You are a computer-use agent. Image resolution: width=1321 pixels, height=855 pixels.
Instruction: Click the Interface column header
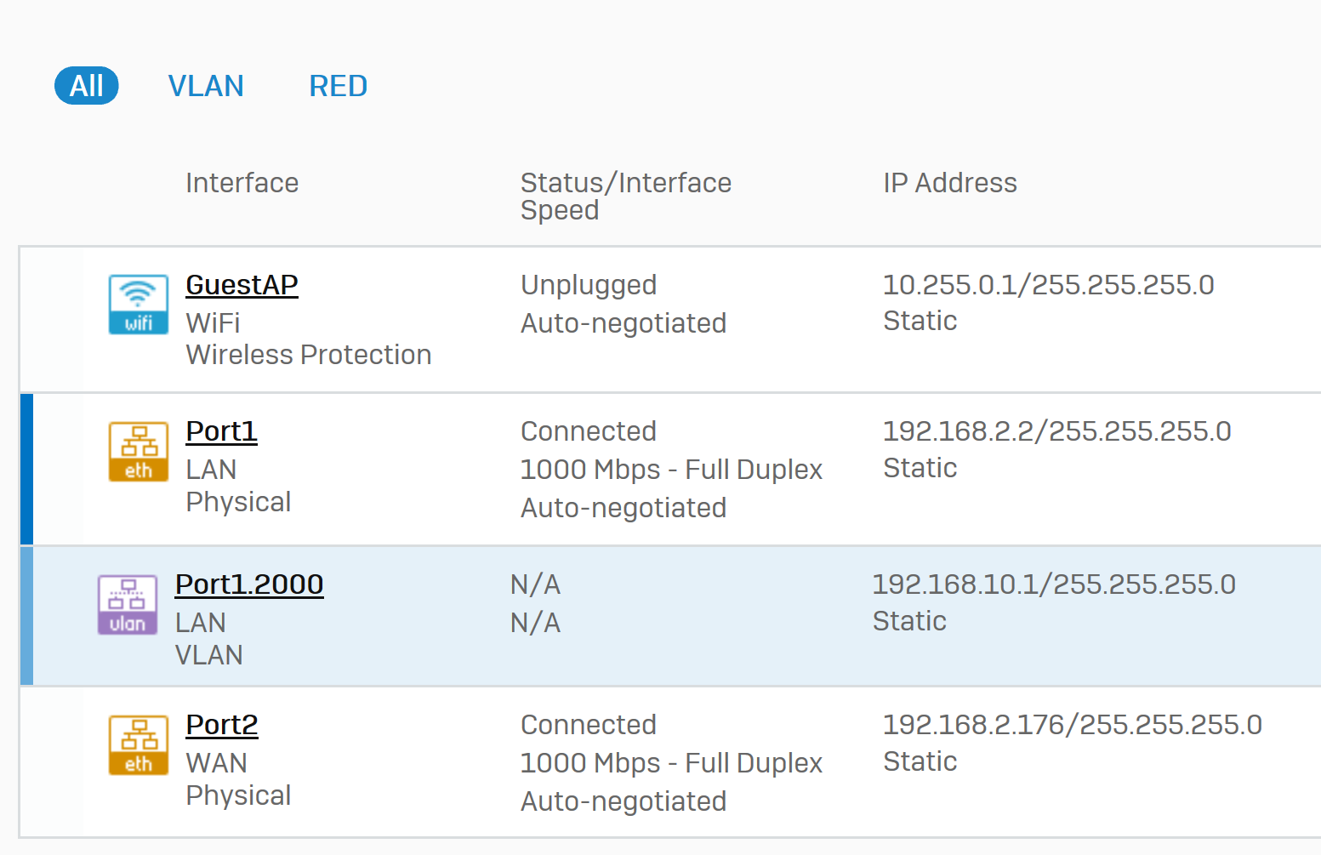click(242, 183)
